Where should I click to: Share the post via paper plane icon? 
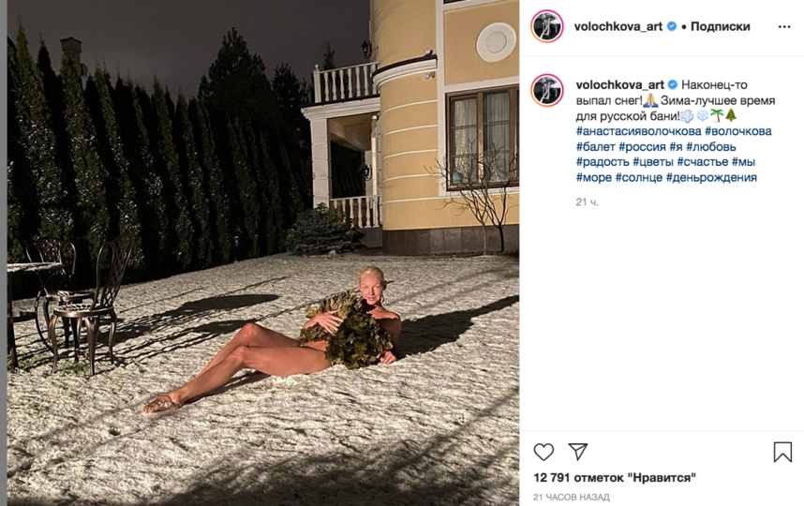[578, 452]
